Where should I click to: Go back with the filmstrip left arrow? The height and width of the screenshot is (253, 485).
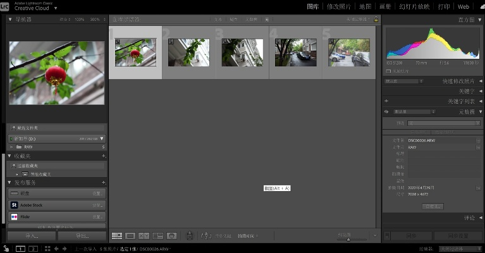pos(56,249)
